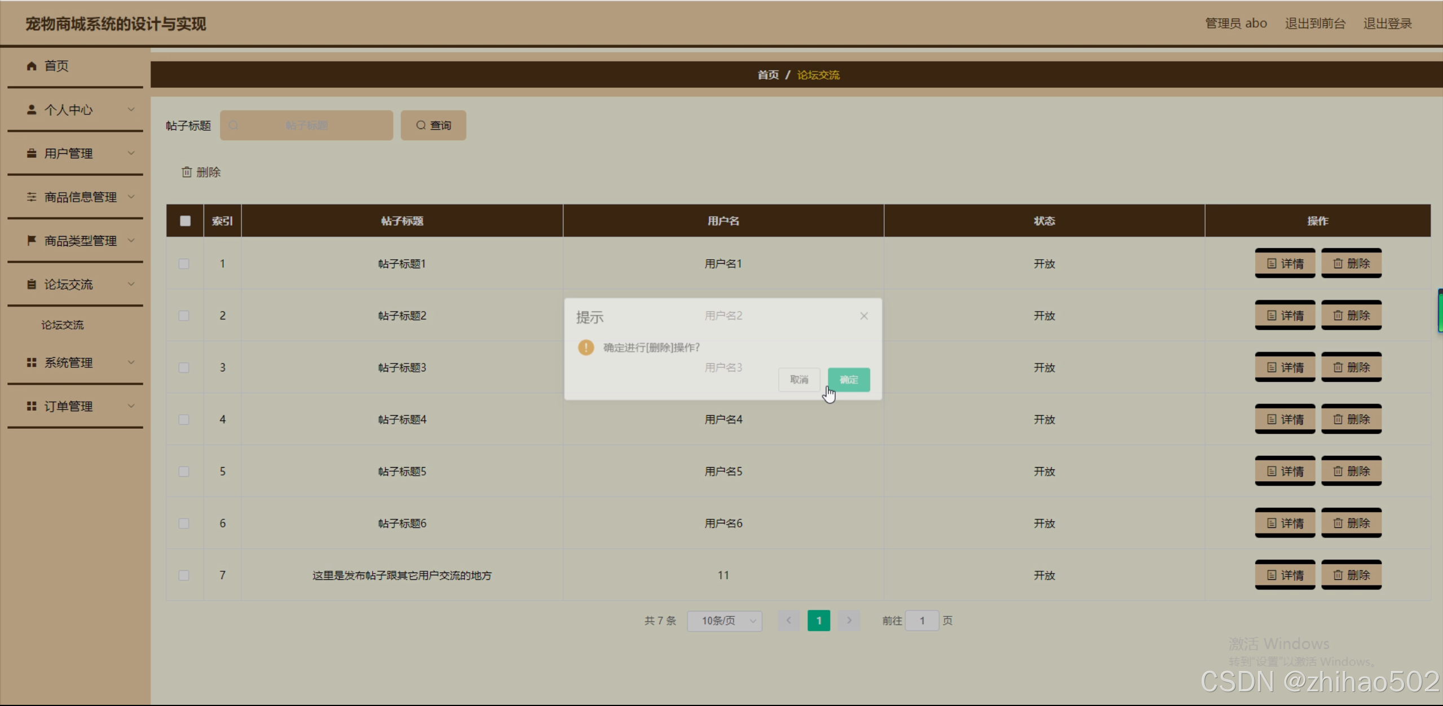
Task: Check the checkbox for row 1
Action: [x=184, y=264]
